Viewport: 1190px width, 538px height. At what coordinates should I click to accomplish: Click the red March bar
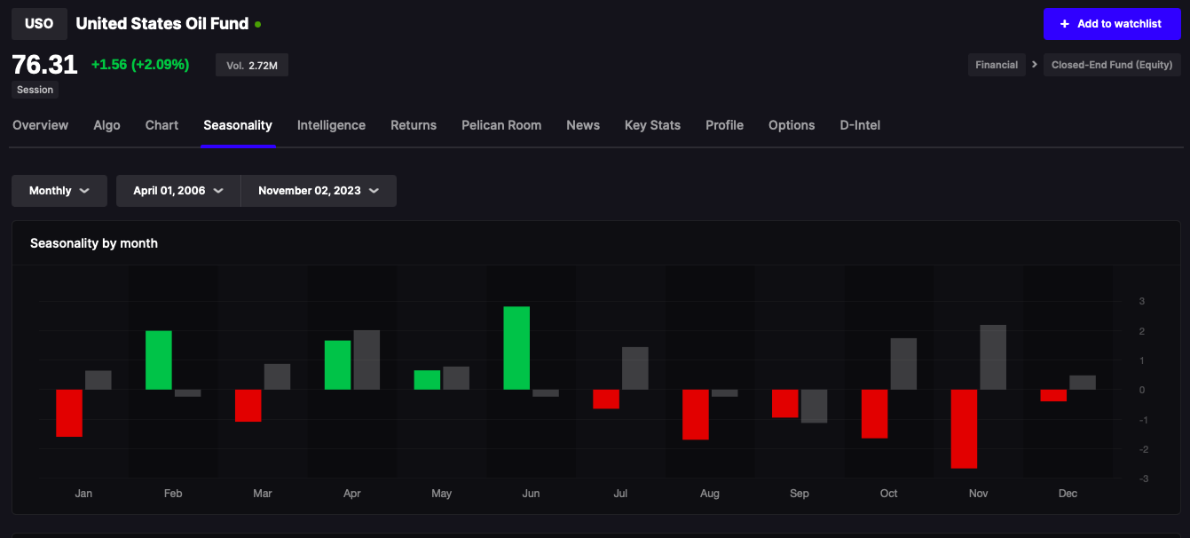pyautogui.click(x=248, y=406)
